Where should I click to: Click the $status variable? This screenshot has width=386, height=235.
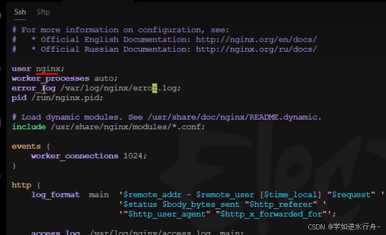click(140, 205)
